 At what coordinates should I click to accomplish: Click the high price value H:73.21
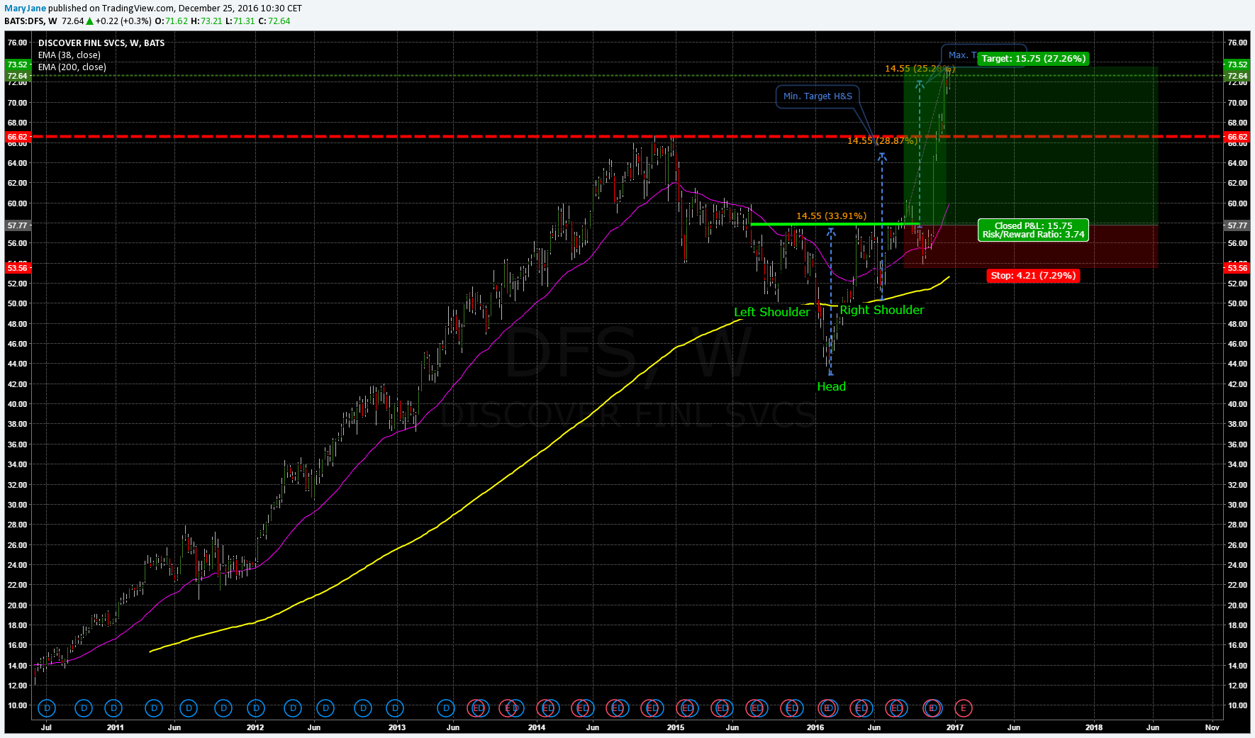tap(207, 21)
